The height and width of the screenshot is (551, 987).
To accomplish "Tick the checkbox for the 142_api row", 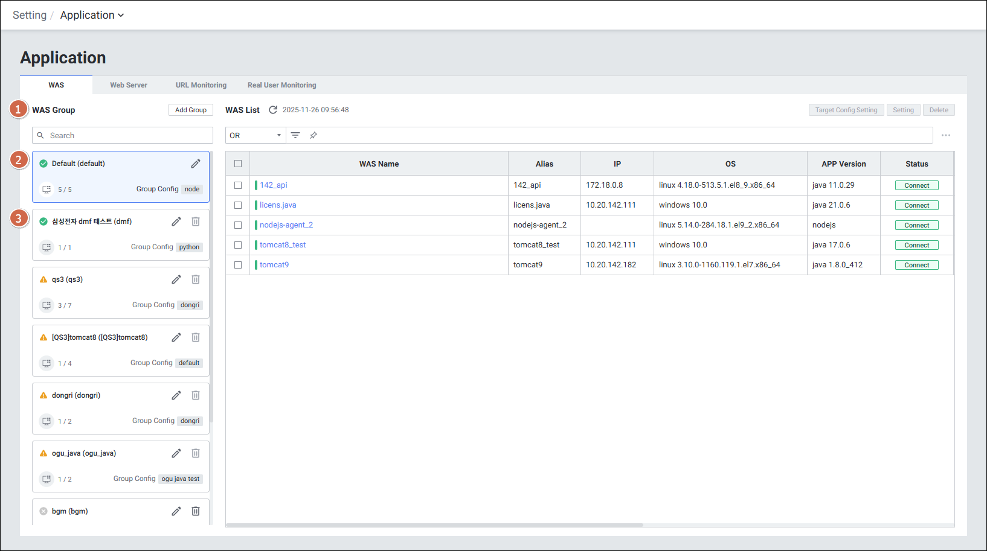I will (x=238, y=185).
